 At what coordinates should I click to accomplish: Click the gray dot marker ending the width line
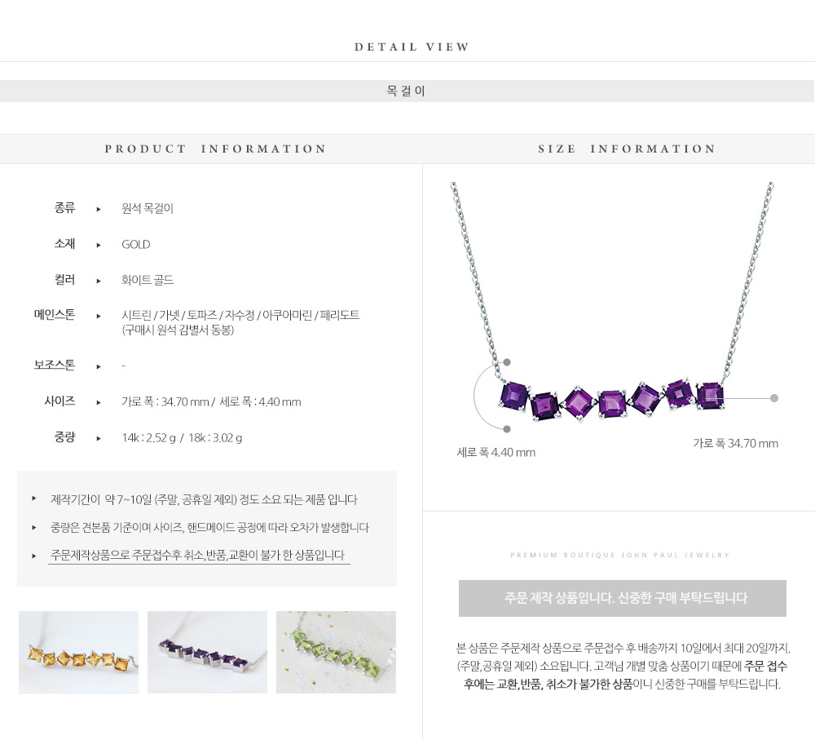774,398
